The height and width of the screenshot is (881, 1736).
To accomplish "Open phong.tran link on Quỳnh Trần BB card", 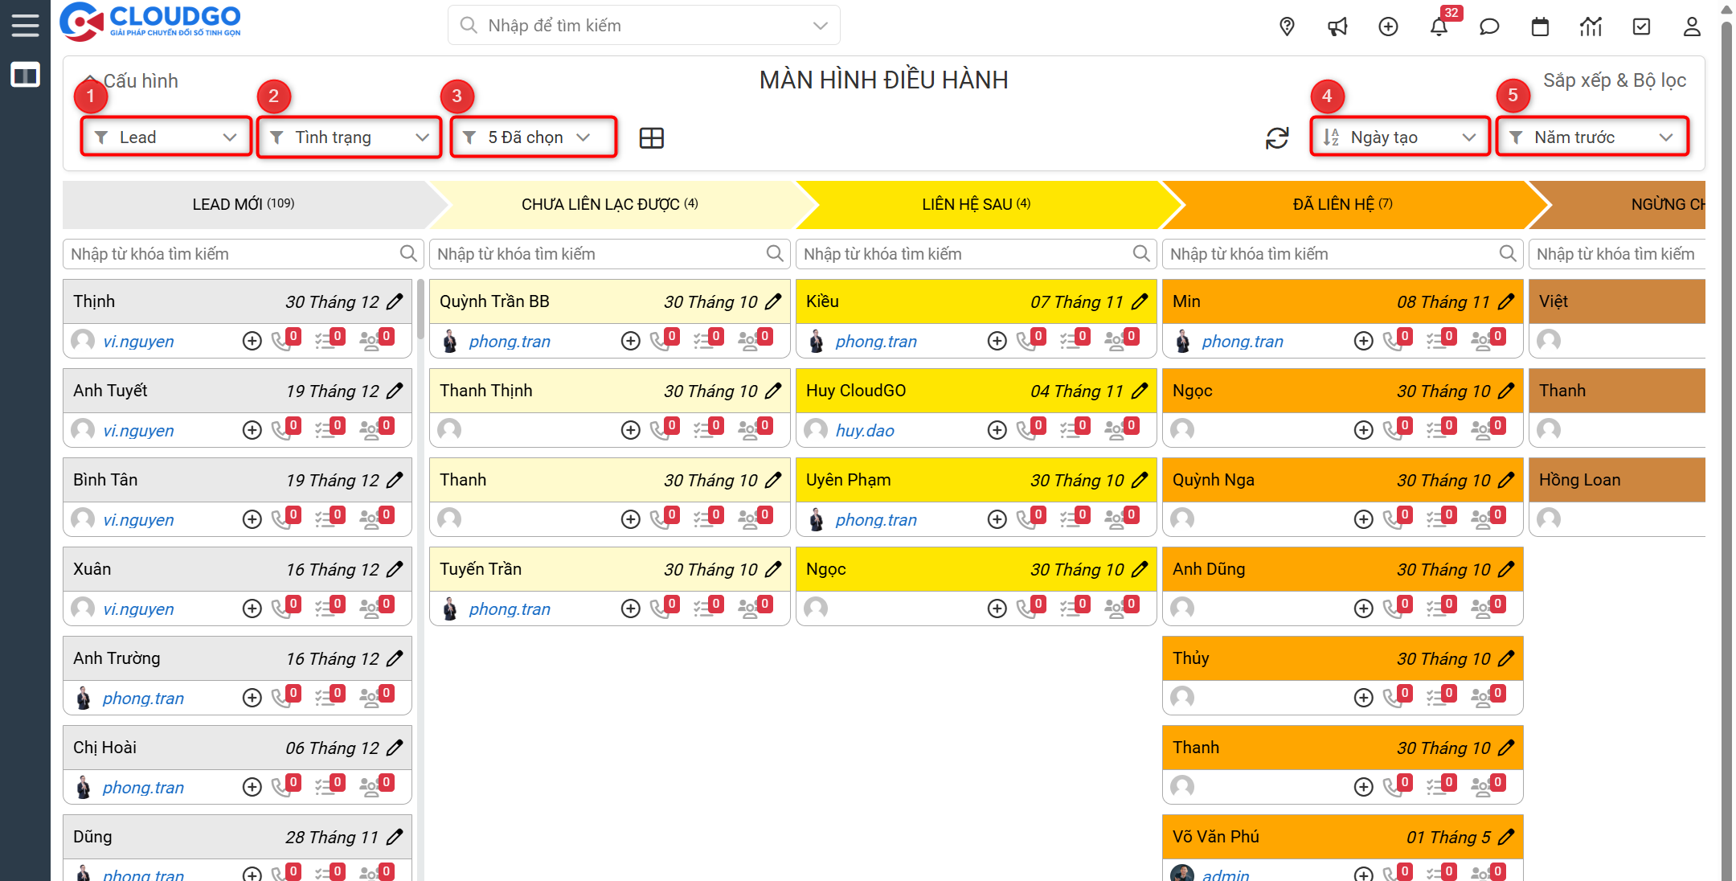I will pos(510,342).
